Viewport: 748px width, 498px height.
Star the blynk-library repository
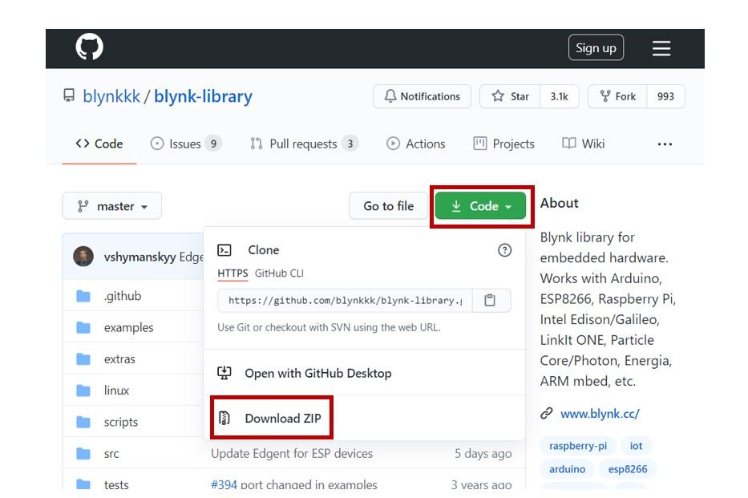coord(511,96)
